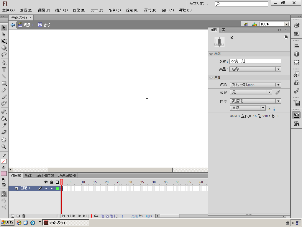Open the Info panel from the dock
The height and width of the screenshot is (227, 302).
[297, 54]
